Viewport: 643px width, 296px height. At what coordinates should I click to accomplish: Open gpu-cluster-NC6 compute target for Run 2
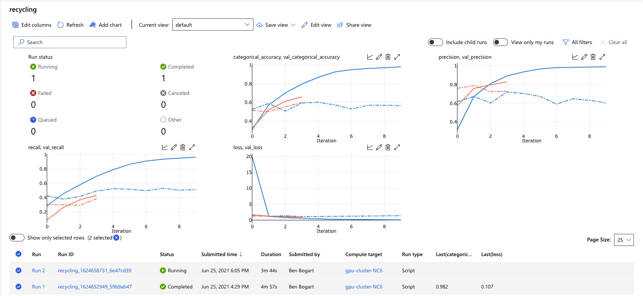(x=364, y=270)
